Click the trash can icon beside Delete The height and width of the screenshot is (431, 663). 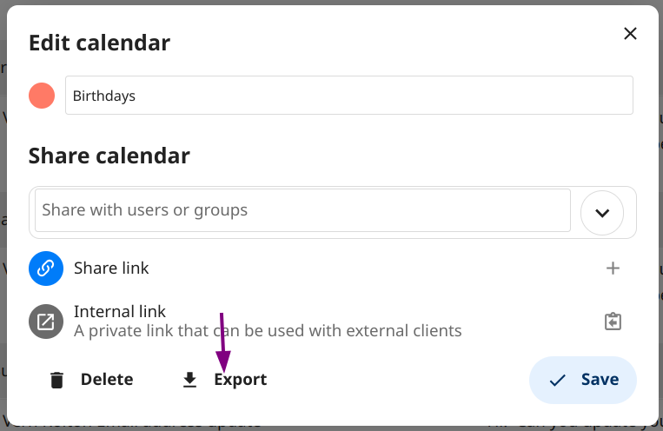click(x=56, y=380)
